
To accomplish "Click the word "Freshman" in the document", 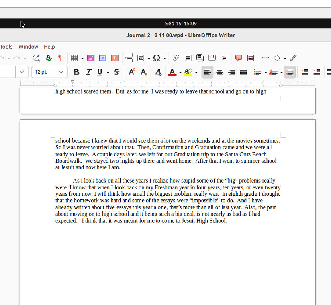I will [166, 187].
